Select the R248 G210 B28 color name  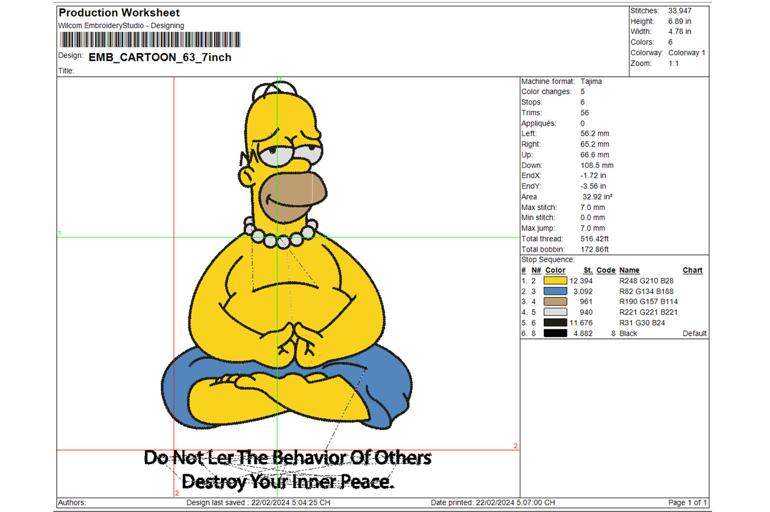[x=646, y=281]
